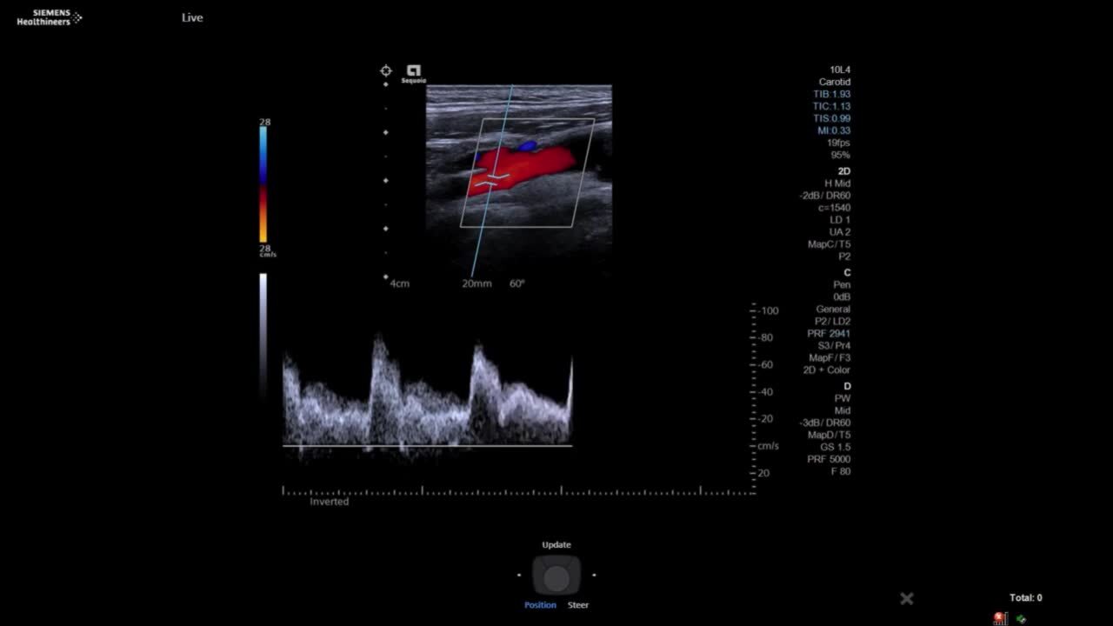Click the PRF 5000 Doppler parameter
1113x626 pixels.
(830, 459)
